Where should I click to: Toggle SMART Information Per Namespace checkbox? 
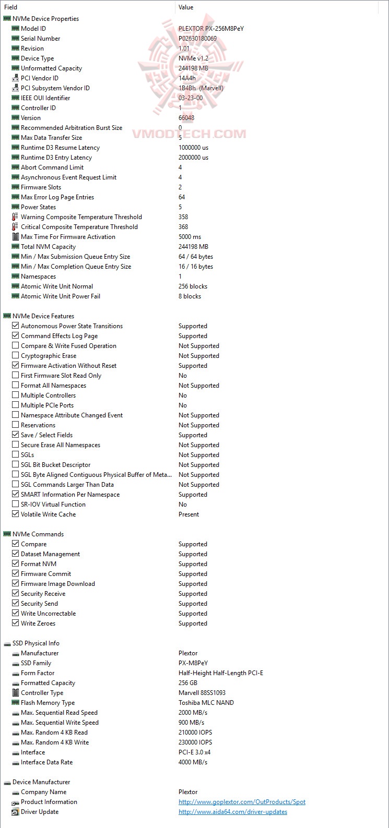[x=16, y=495]
